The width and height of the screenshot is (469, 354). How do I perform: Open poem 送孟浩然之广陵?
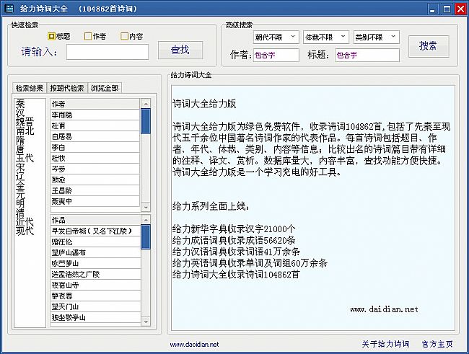point(96,274)
